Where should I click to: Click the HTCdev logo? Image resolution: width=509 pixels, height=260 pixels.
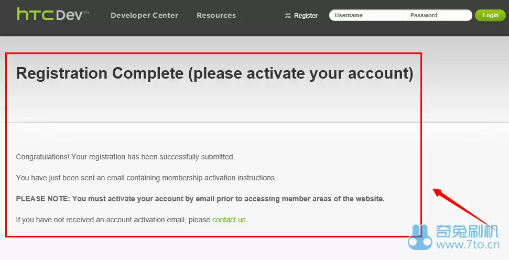tap(50, 14)
